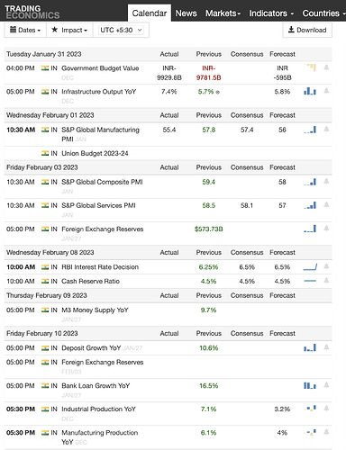Open the S&P Global Manufacturing PMI link
Viewport: 346px width, 450px height.
click(x=100, y=134)
